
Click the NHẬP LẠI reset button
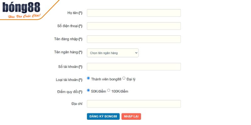point(131,117)
